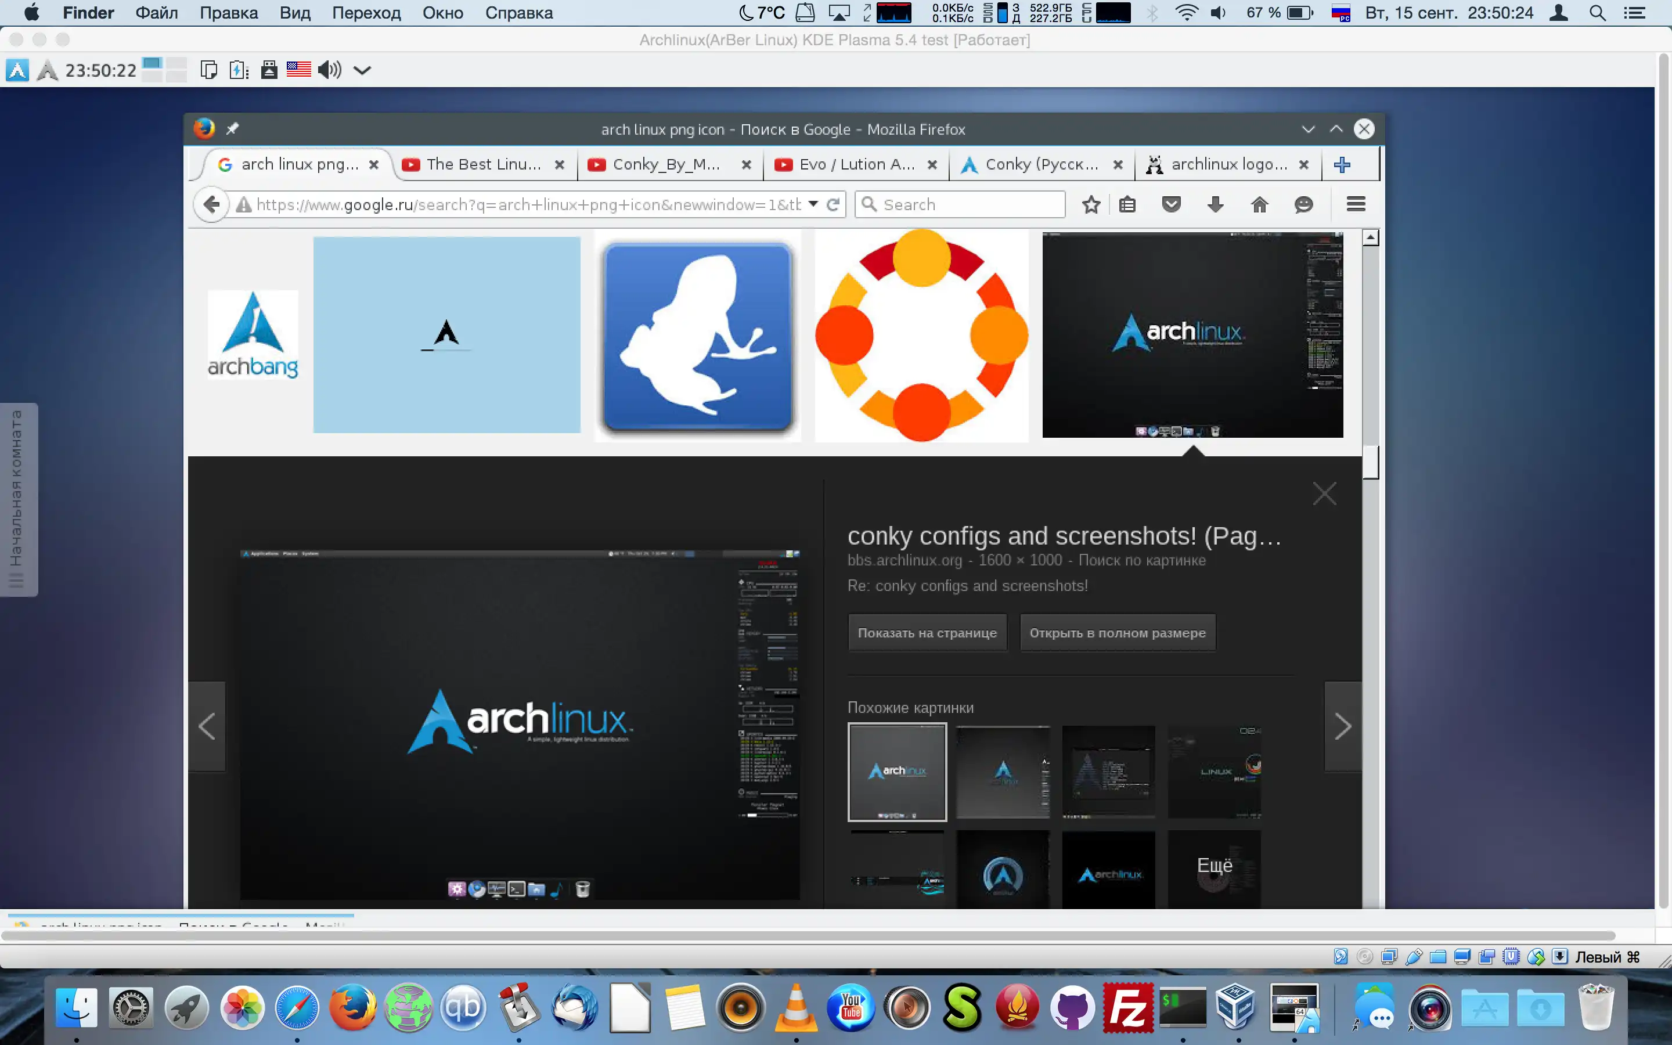Bookmark this page with the star icon
Screen dimensions: 1672x1045
[1091, 204]
